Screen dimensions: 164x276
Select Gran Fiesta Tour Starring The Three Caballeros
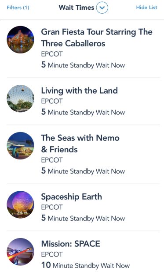[x=97, y=38]
